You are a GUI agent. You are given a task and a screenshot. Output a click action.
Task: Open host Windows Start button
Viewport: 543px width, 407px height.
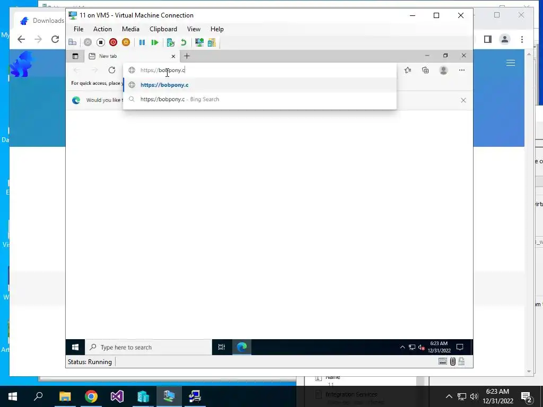click(13, 396)
